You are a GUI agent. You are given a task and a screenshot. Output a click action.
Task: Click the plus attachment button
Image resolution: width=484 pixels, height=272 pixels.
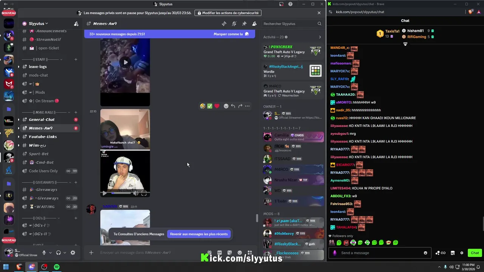91,252
